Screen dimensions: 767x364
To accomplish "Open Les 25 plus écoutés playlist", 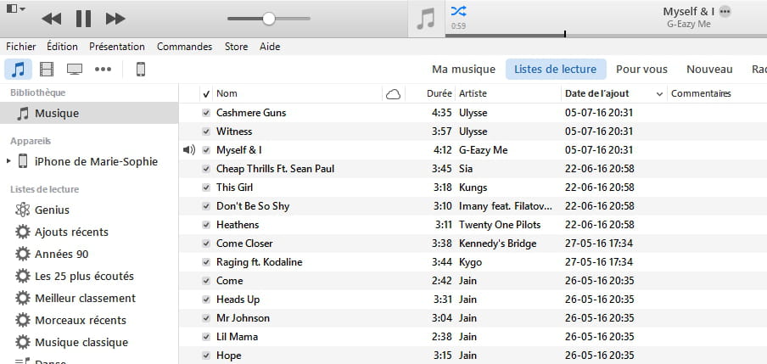I will [x=84, y=276].
